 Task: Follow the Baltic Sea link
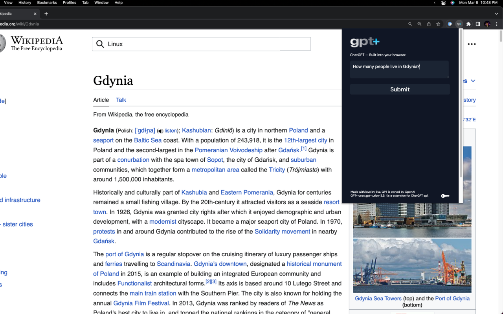(x=148, y=141)
